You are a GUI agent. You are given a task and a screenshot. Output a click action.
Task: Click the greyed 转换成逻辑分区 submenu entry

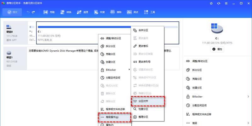tap(147, 85)
